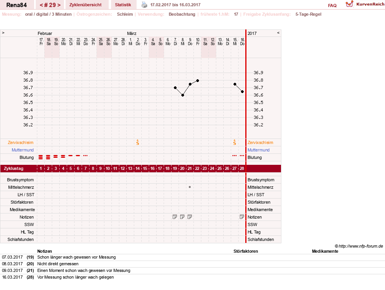The width and height of the screenshot is (385, 290).
Task: Click the note icon on cycle day 19
Action: click(175, 217)
